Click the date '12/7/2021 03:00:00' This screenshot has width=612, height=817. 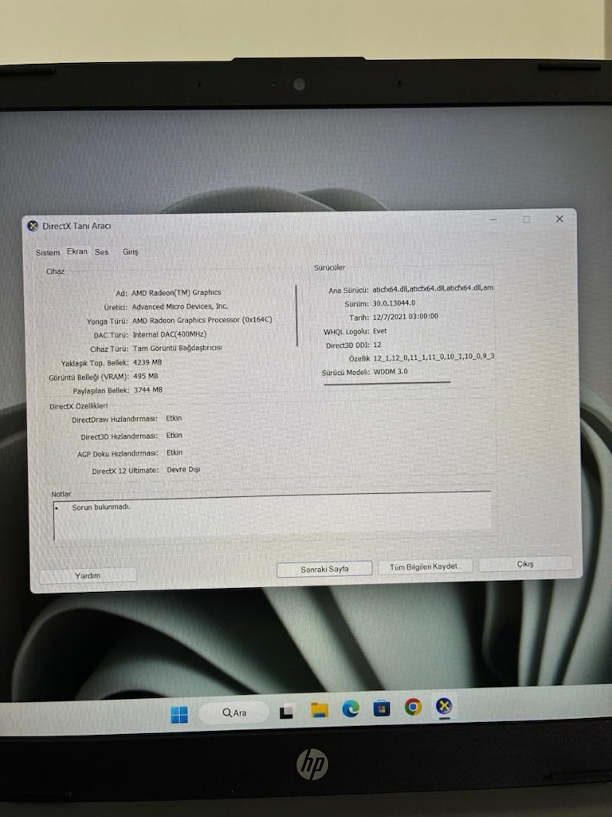[x=406, y=316]
